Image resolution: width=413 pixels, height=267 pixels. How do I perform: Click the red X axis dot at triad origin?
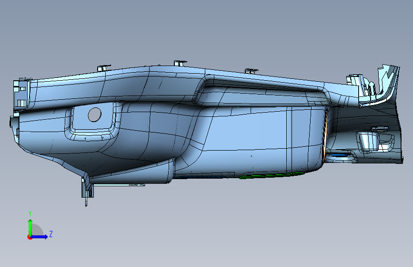30,237
